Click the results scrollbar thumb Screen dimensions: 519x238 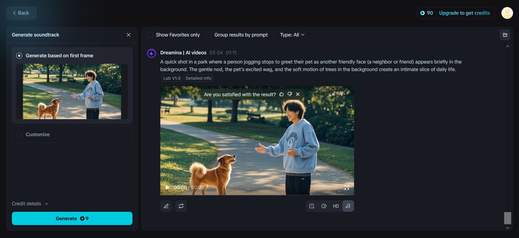point(508,218)
